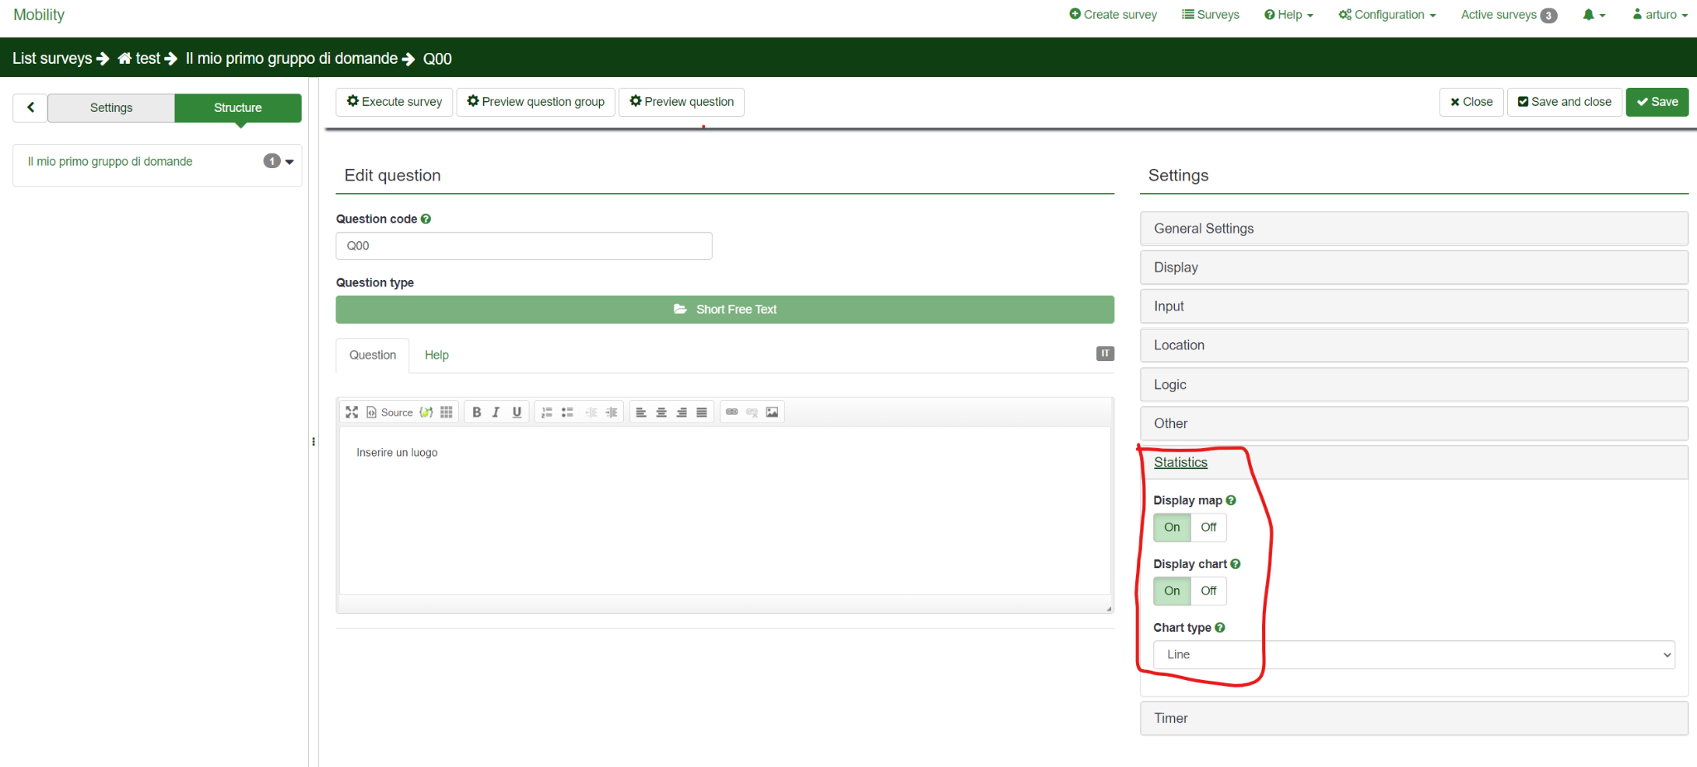This screenshot has width=1697, height=767.
Task: Open the Configuration menu
Action: 1387,15
